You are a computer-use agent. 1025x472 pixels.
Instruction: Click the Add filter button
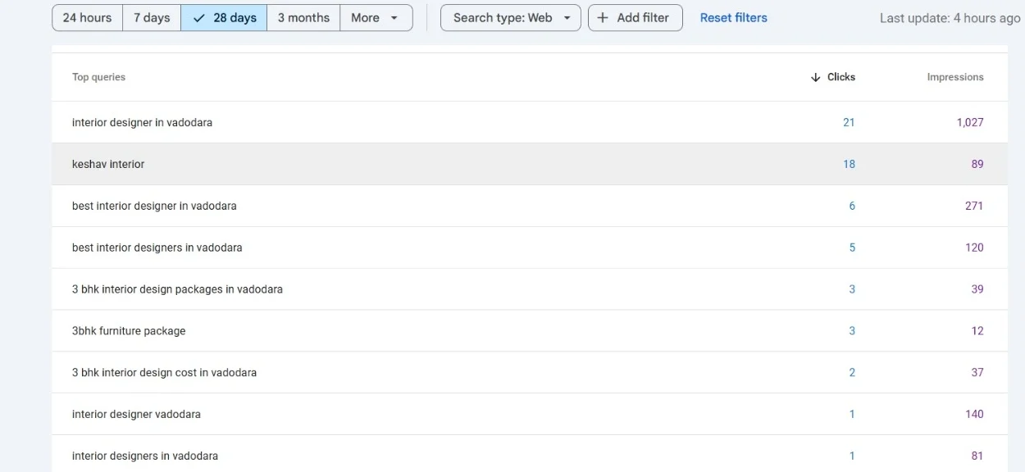coord(635,18)
